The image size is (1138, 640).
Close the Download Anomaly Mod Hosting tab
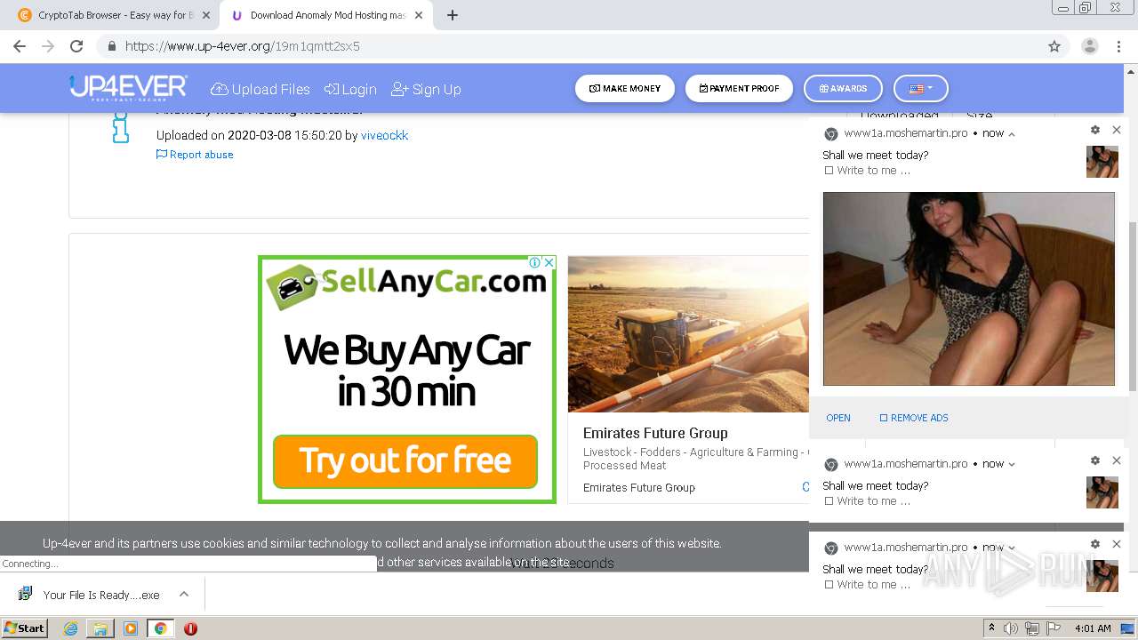pos(419,15)
